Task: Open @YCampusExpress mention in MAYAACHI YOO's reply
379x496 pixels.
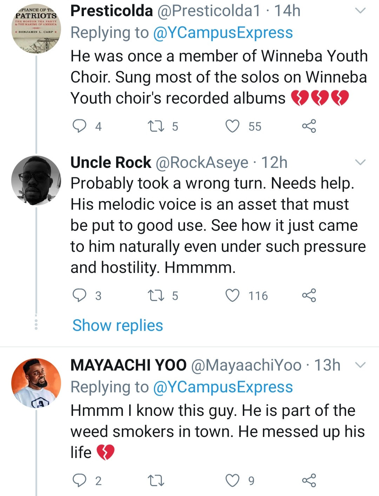Action: click(223, 387)
